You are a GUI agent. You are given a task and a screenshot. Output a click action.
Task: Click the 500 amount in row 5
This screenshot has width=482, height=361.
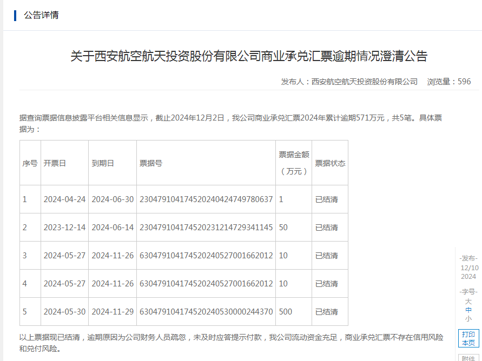(x=286, y=312)
